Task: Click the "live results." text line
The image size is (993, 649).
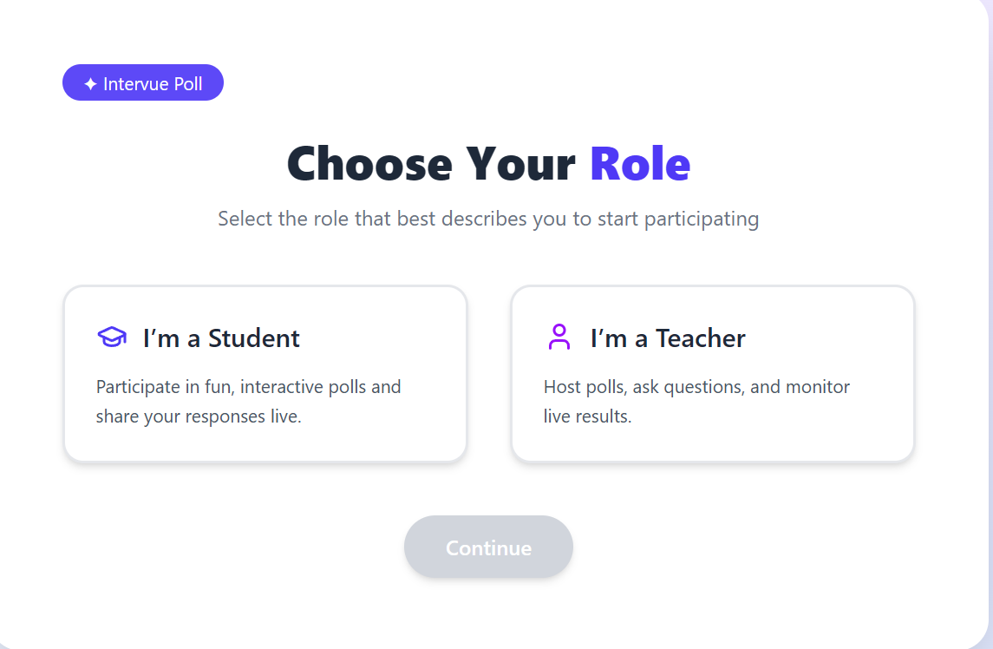Action: point(587,416)
